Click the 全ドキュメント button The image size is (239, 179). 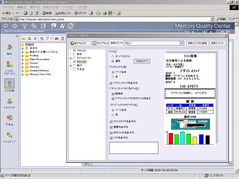(x=80, y=43)
